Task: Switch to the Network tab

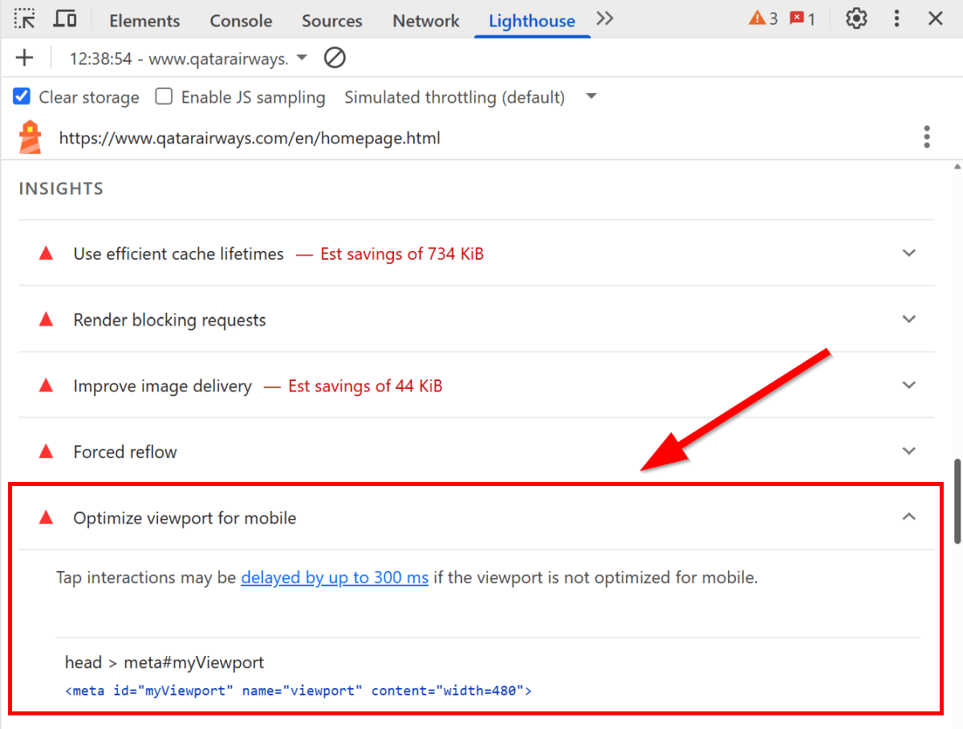Action: coord(425,21)
